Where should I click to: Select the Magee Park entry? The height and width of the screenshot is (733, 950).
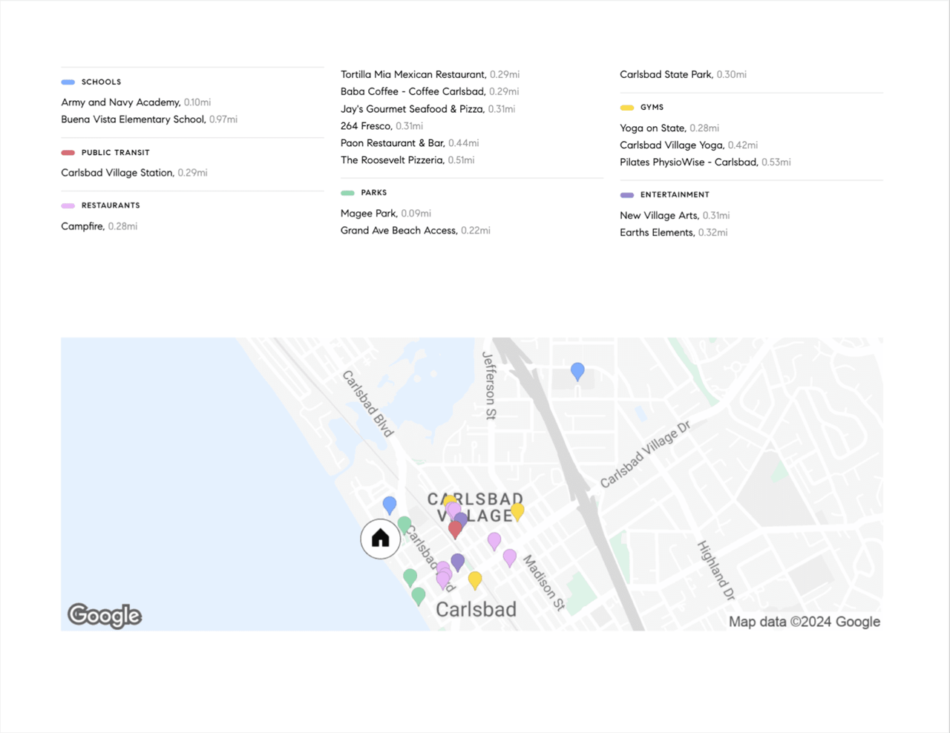[x=386, y=214]
